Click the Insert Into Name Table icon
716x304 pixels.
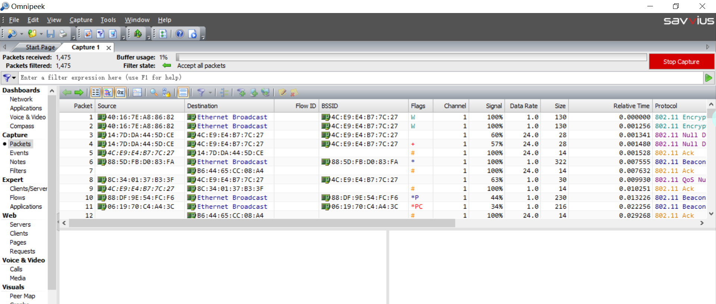pos(254,92)
